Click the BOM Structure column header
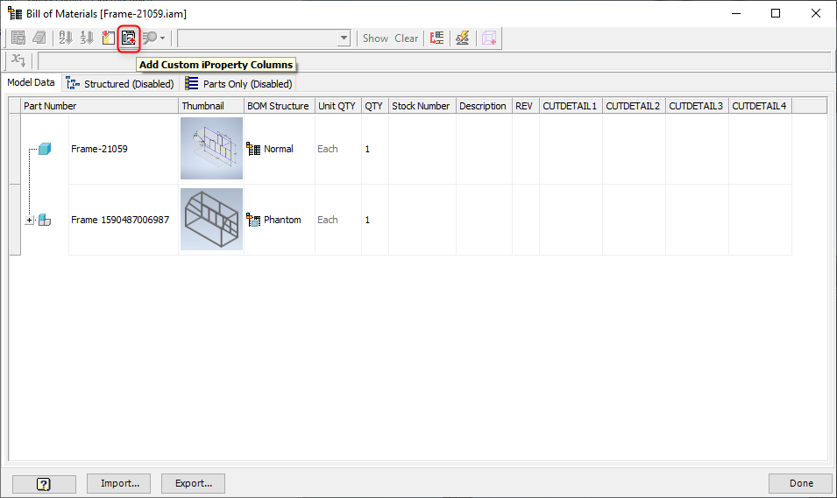This screenshot has height=498, width=837. [x=280, y=106]
